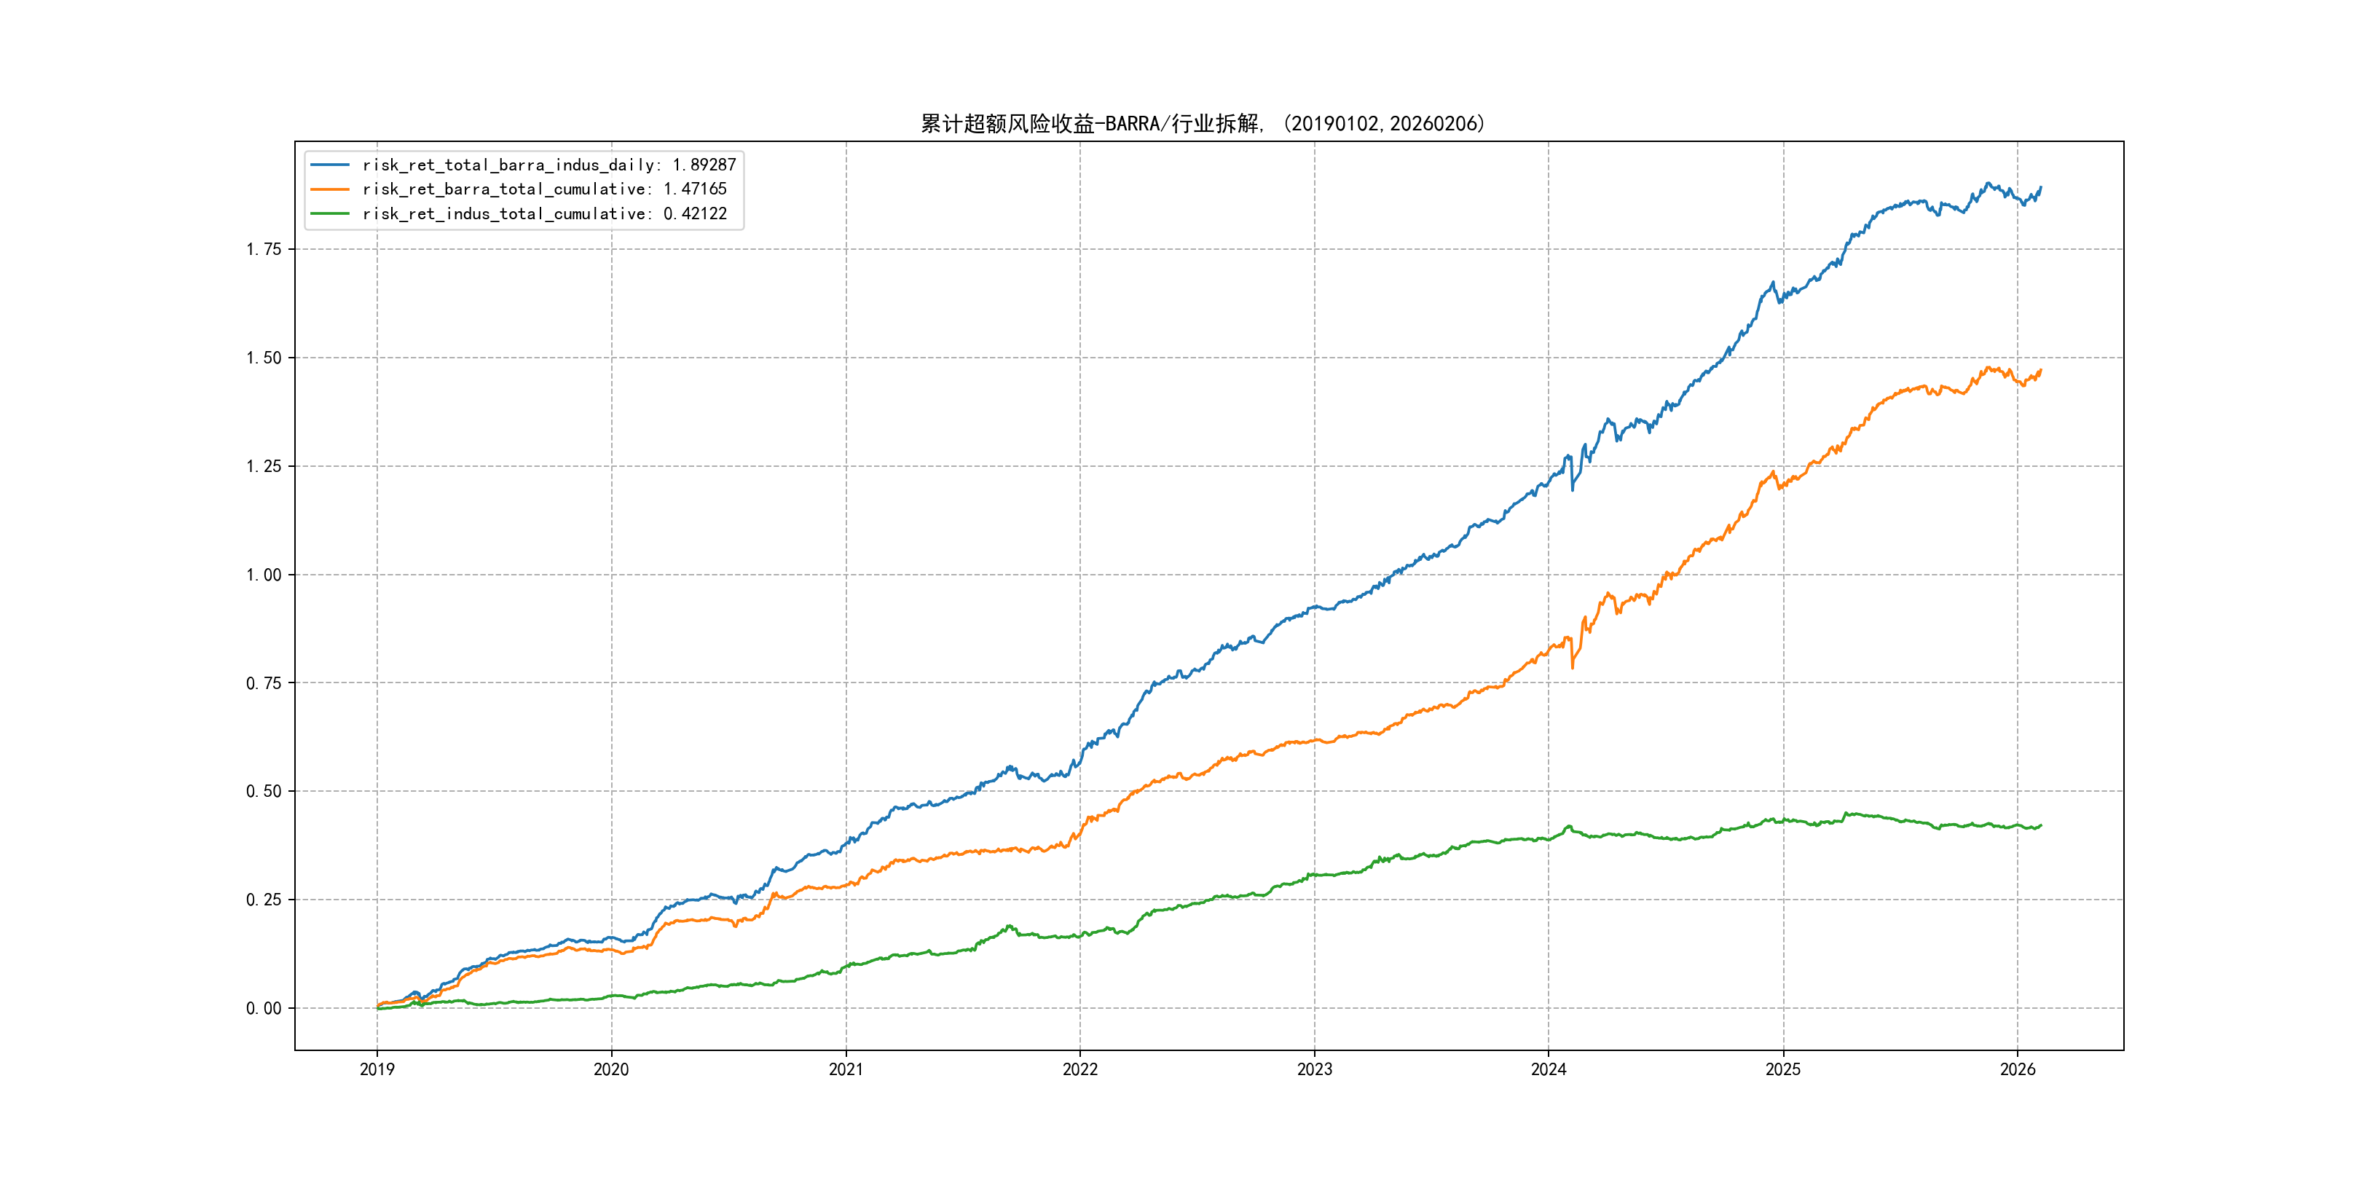Click the 2026 x-axis tick label
The width and height of the screenshot is (2360, 1180).
tap(2018, 1069)
